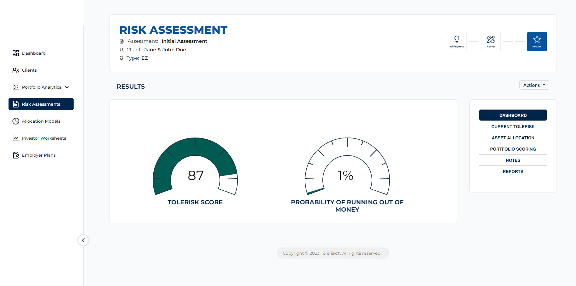Switch to the REPORTS tab
Screen dimensions: 576x286
pyautogui.click(x=513, y=172)
